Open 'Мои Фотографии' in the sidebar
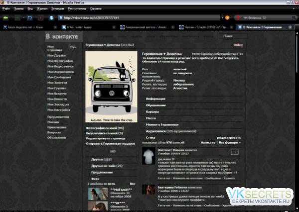Screen dimensions: 299x212 pos(60,61)
